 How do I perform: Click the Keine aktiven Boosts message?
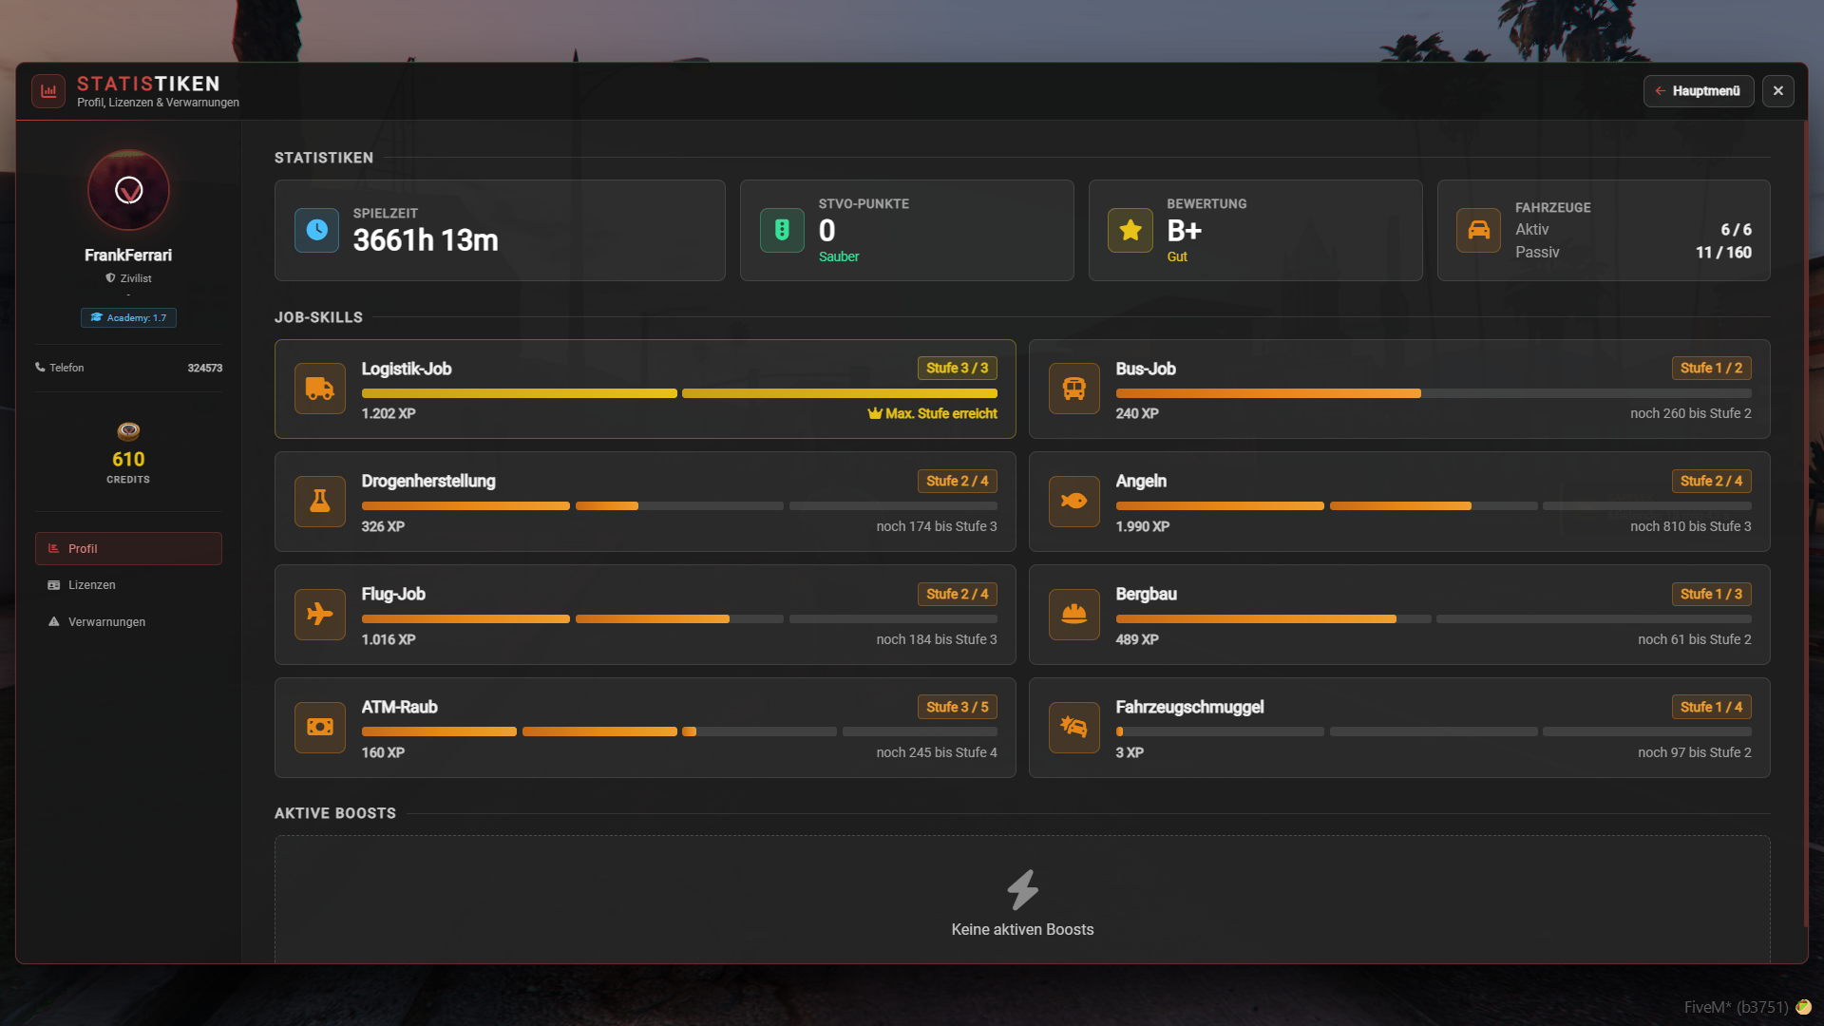pos(1023,930)
